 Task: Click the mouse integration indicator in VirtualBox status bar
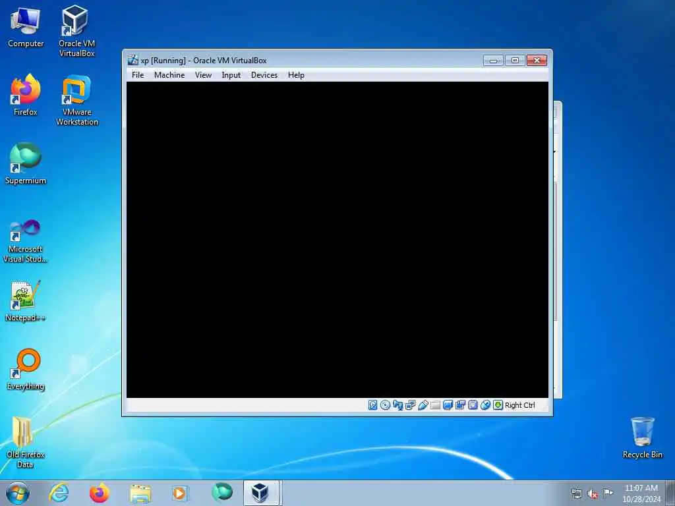[x=485, y=405]
